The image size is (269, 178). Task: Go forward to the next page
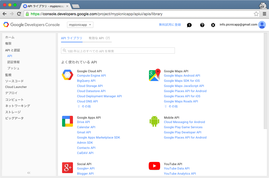pos(12,14)
